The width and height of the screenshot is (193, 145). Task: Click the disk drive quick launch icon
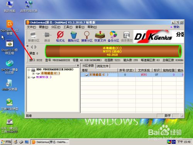pyautogui.click(x=21, y=142)
